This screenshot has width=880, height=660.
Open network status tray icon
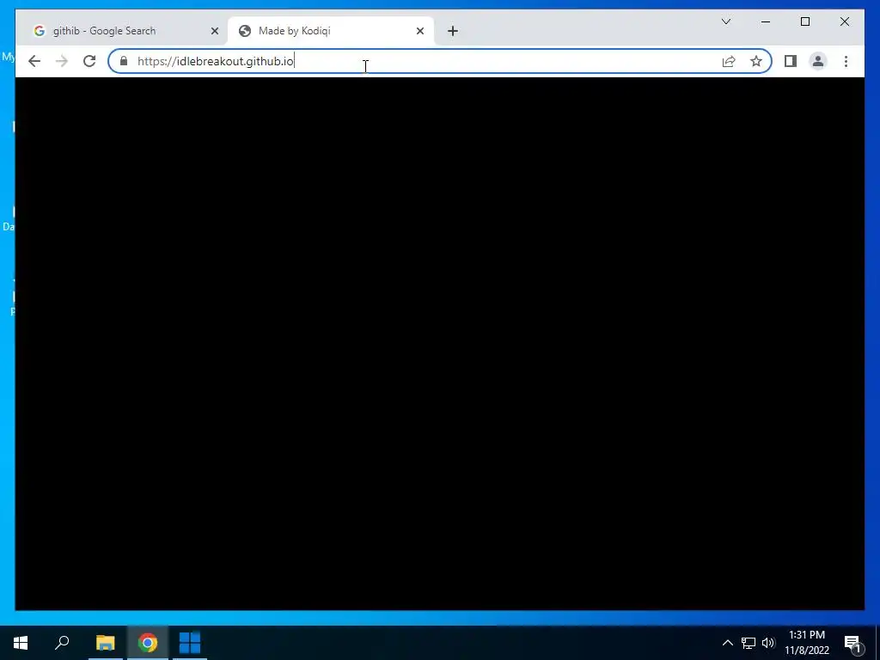pos(749,643)
